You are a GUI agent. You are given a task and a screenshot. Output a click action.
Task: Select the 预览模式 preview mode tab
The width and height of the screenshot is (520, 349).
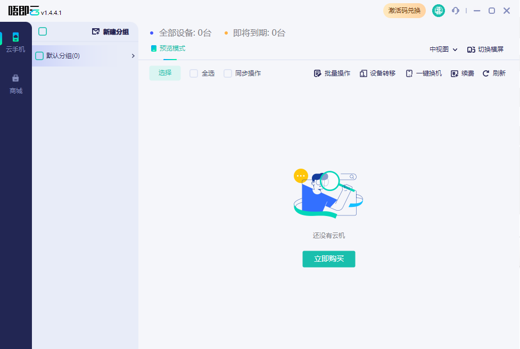[x=168, y=48]
